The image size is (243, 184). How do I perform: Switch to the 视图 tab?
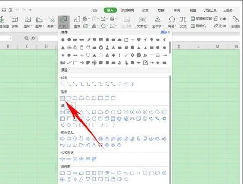[x=193, y=10]
